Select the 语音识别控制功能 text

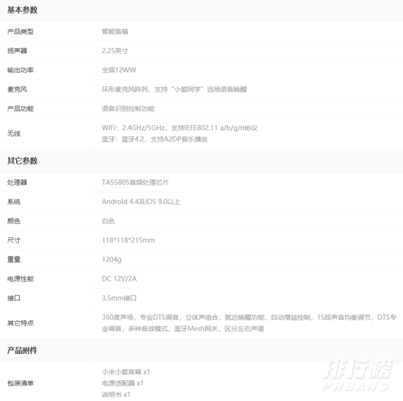tap(128, 108)
